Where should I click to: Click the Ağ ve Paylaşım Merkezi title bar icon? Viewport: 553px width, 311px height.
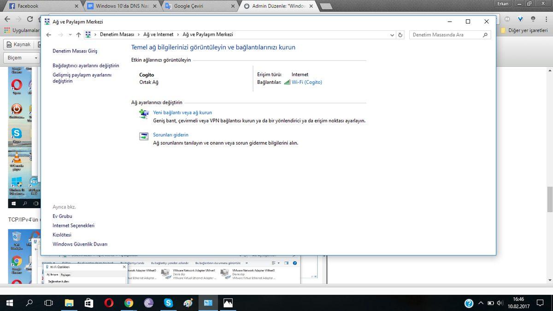pos(47,22)
